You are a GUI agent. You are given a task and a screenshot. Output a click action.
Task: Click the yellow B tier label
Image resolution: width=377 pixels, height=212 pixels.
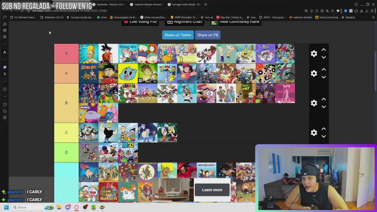66,103
